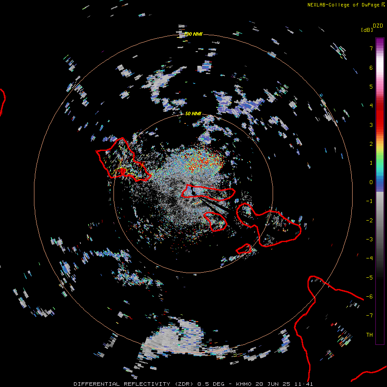Click the -6 tick on color scale

click(369, 297)
